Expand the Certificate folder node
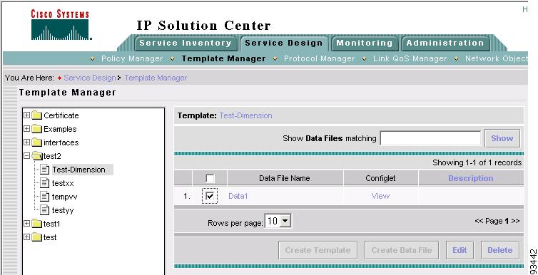Image resolution: width=538 pixels, height=275 pixels. [x=27, y=115]
